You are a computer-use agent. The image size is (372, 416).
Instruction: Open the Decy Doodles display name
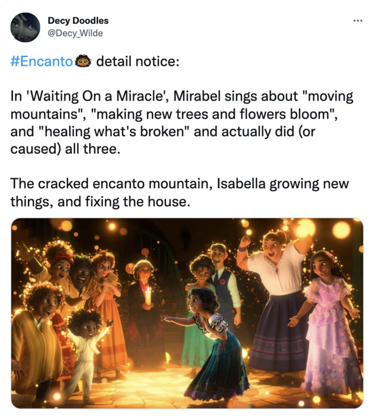click(78, 21)
